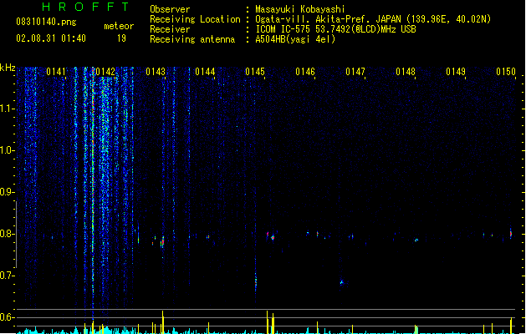526x334 pixels.
Task: Click the 0.6 frequency axis label
Action: point(7,317)
